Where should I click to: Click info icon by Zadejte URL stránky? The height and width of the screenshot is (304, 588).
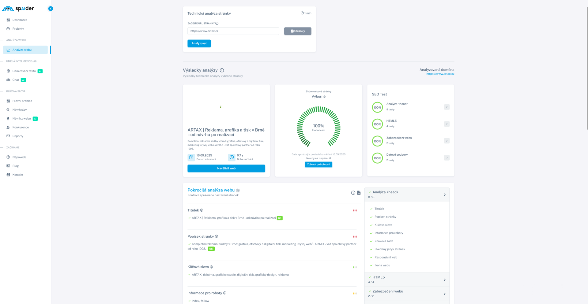[x=217, y=23]
